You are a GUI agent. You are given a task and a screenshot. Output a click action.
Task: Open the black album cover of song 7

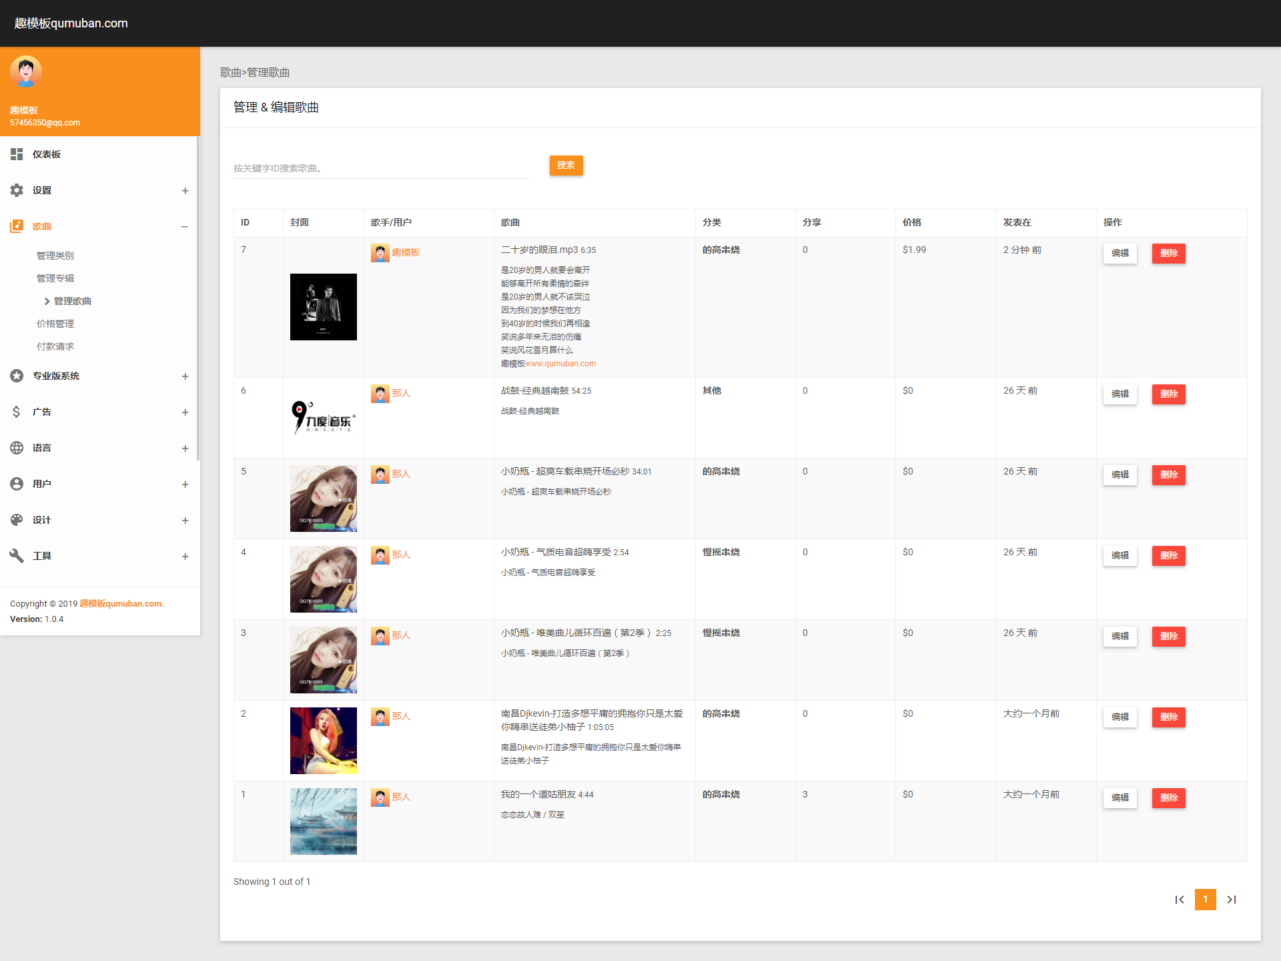324,307
